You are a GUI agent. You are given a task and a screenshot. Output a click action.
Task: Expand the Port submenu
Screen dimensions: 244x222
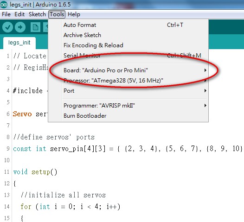coord(128,91)
